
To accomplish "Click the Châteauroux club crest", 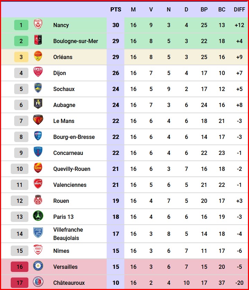I will tap(38, 282).
